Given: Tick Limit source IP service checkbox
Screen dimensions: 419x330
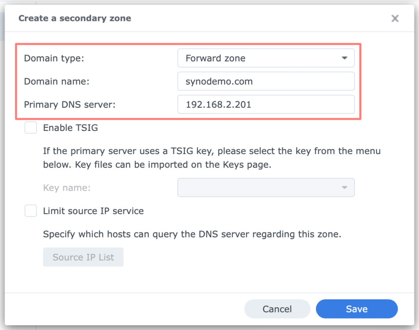Looking at the screenshot, I should [x=31, y=211].
